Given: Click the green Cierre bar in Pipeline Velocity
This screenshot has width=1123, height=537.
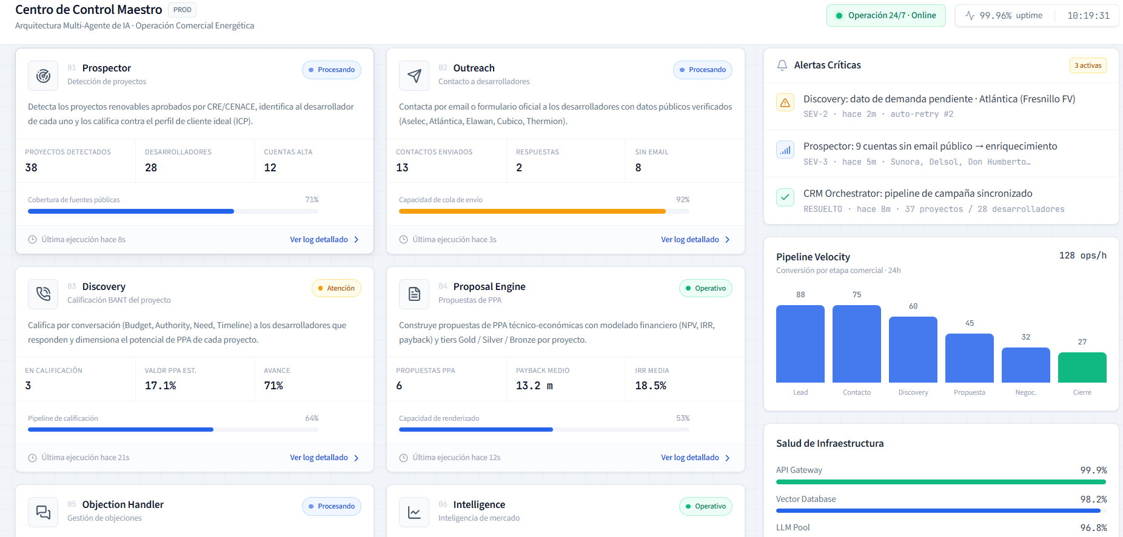Looking at the screenshot, I should tap(1082, 367).
